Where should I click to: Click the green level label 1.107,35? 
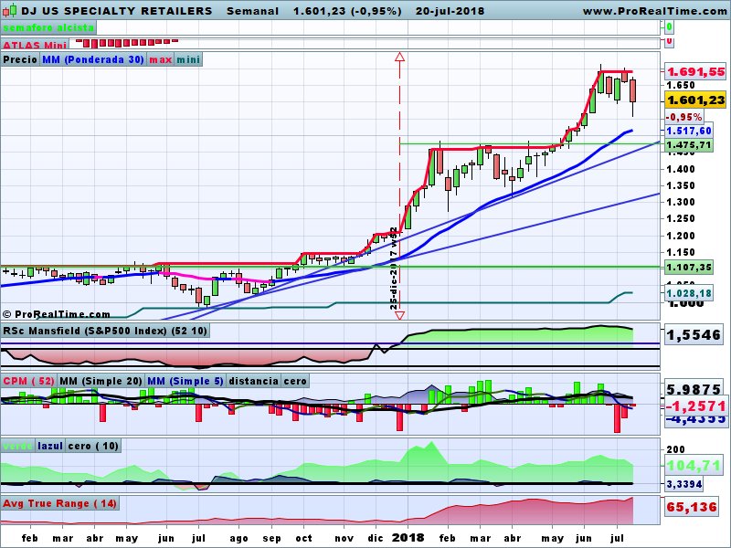[689, 267]
